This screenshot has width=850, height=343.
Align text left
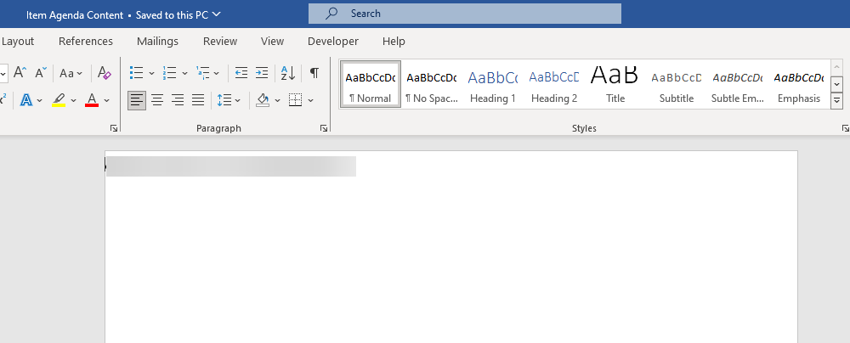tap(137, 100)
